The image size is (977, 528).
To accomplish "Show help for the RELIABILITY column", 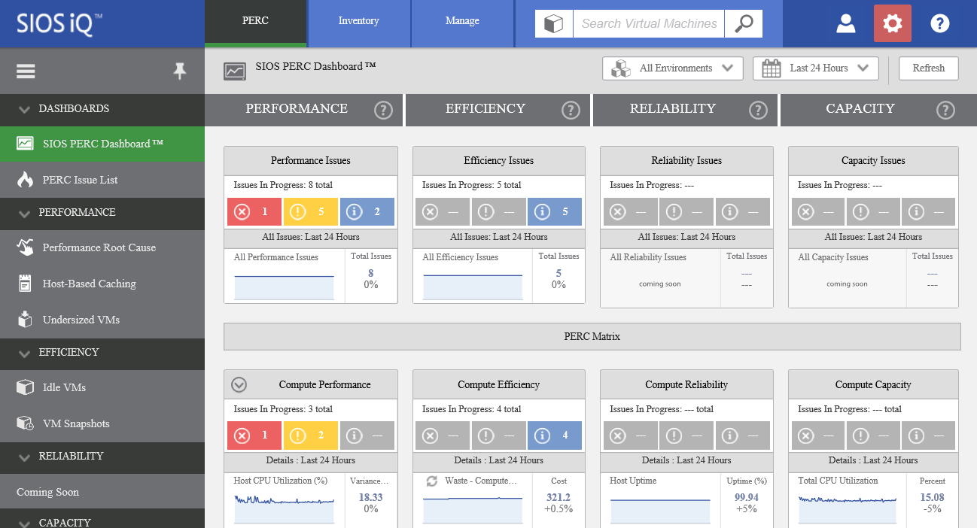I will (758, 110).
